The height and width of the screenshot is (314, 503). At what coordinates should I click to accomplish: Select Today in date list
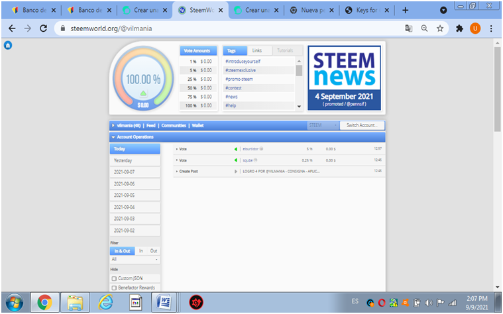click(x=135, y=149)
